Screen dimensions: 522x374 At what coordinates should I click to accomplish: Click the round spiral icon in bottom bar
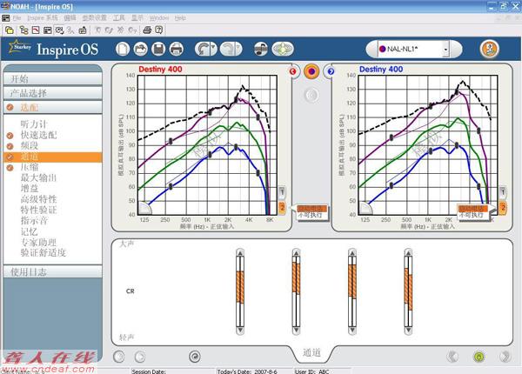[195, 357]
